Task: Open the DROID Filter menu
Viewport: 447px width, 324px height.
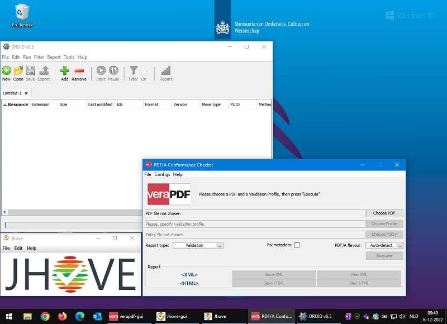Action: 39,57
